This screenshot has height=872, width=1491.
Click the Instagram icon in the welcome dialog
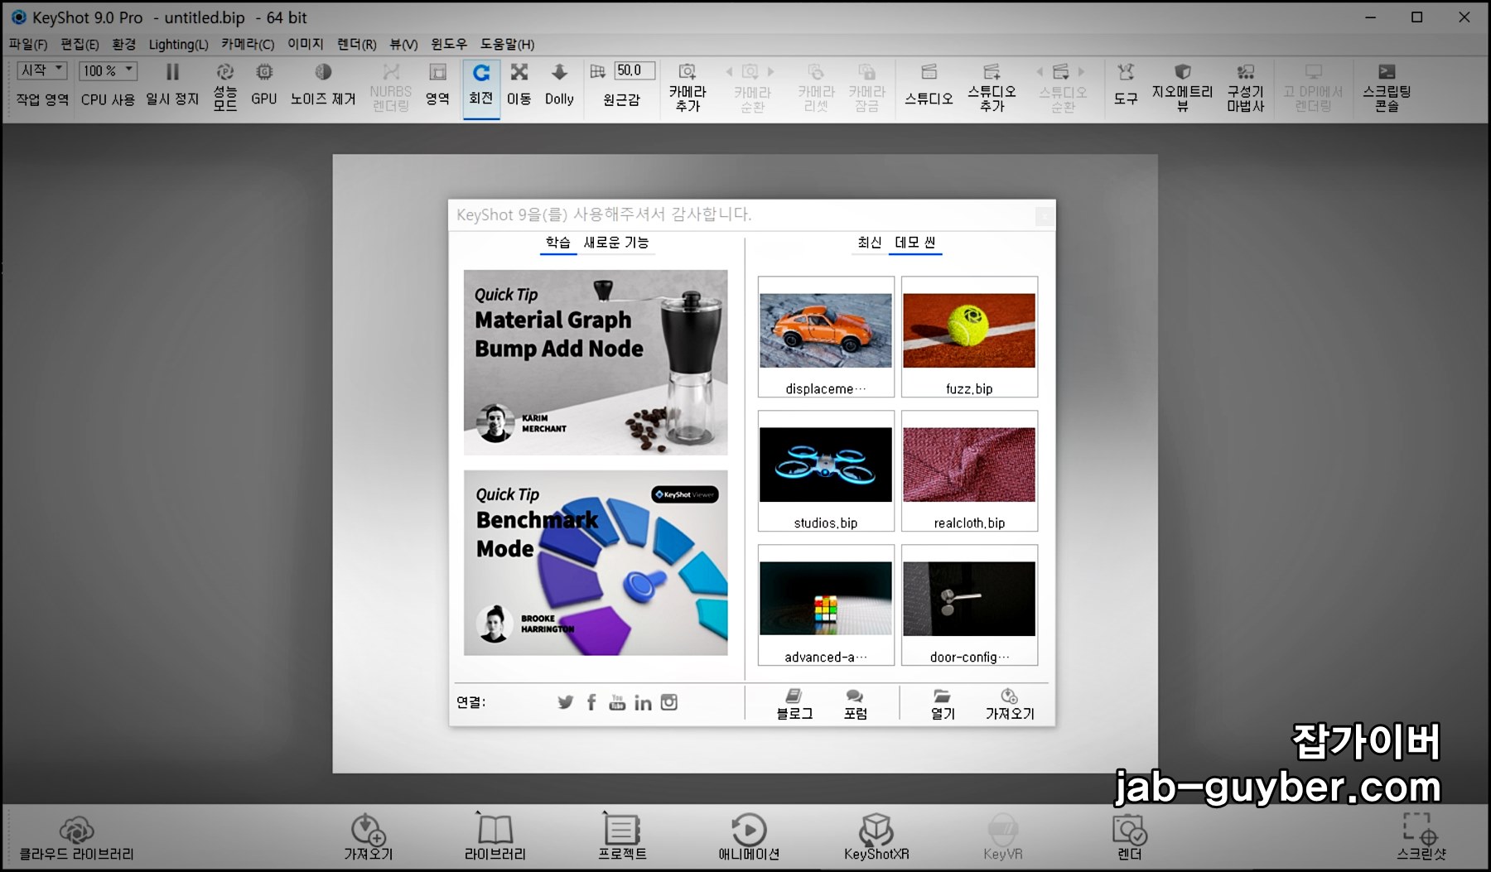coord(669,702)
